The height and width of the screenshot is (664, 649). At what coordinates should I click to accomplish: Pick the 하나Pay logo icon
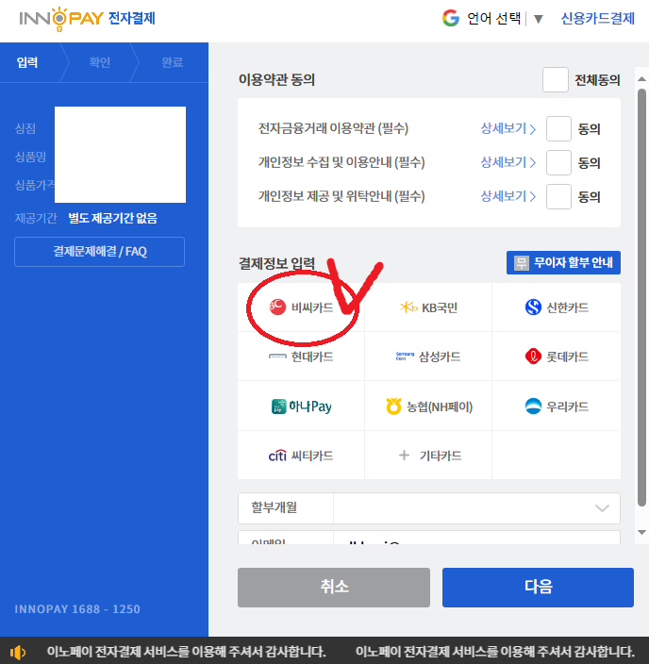pos(278,407)
